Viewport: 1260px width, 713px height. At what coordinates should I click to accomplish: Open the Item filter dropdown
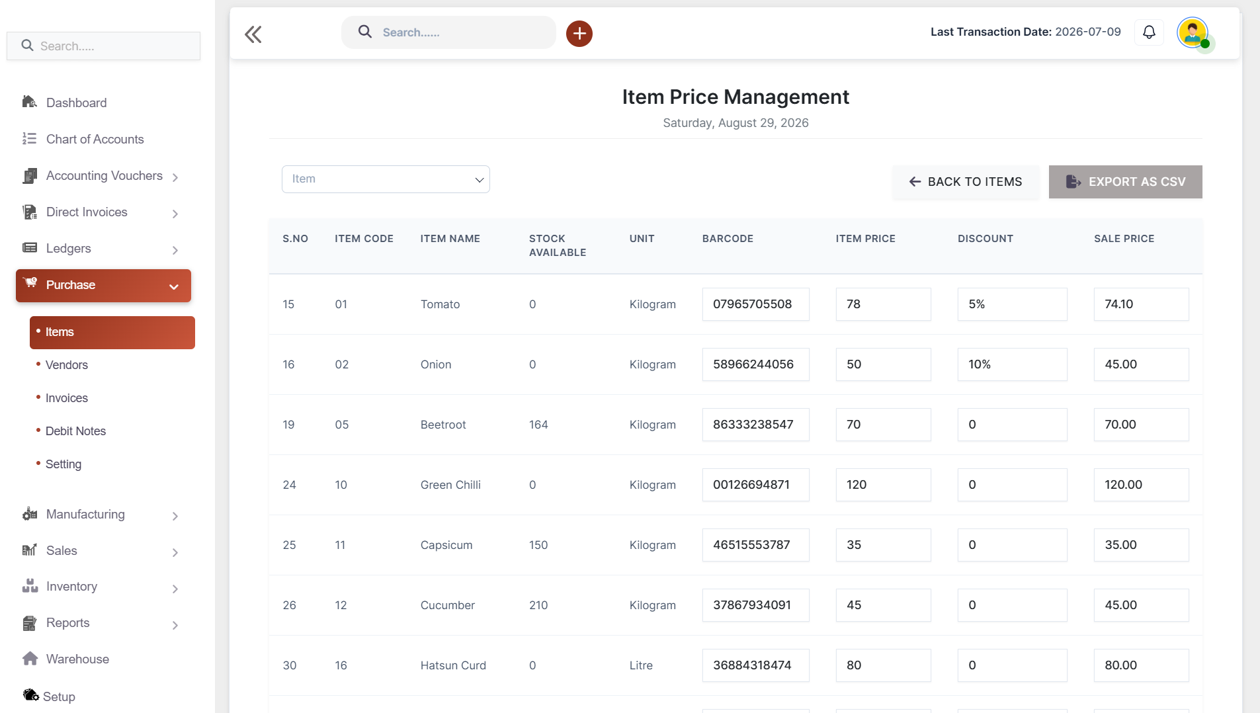coord(386,179)
